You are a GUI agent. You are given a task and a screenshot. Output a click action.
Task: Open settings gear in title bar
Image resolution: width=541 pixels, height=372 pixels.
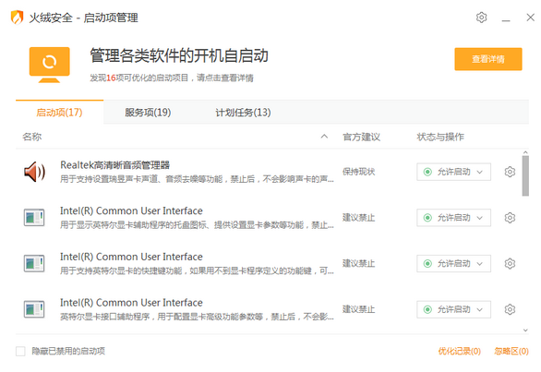pyautogui.click(x=481, y=18)
